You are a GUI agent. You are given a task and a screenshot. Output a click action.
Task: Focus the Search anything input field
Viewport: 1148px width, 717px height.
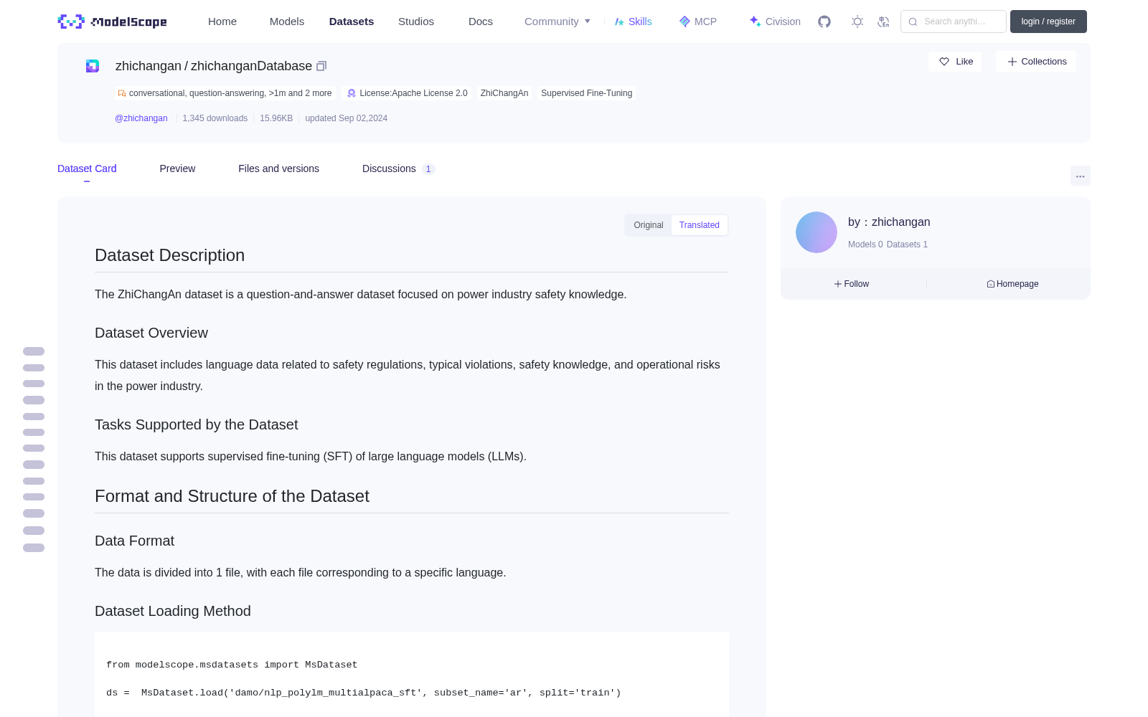tap(954, 22)
